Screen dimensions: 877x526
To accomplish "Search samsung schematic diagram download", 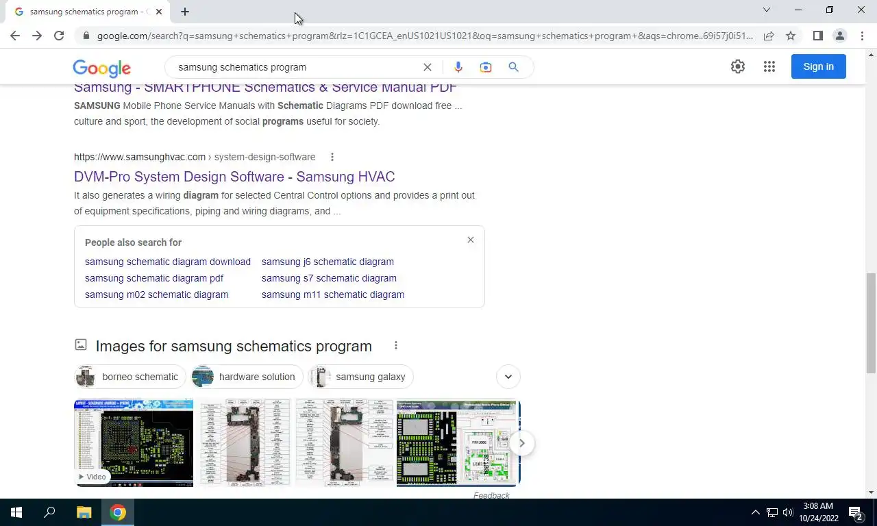I will pos(168,262).
